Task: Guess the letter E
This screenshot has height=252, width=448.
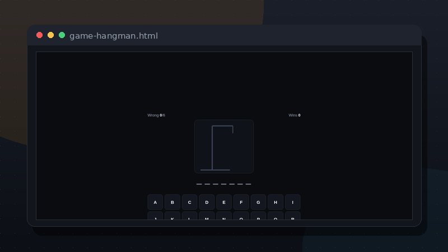Action: [x=224, y=202]
